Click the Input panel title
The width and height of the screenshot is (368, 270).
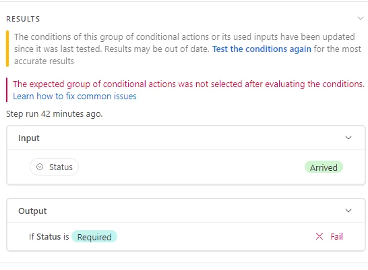tap(29, 138)
